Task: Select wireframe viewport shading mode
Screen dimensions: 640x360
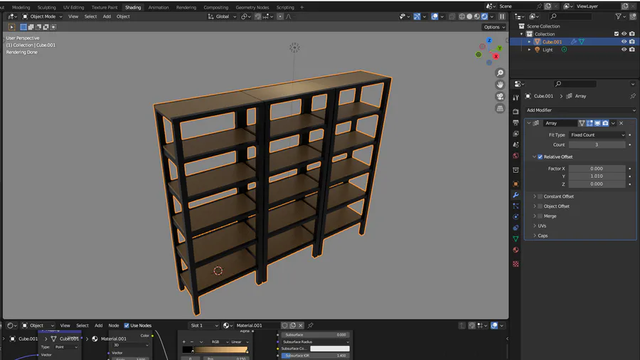Action: 462,17
